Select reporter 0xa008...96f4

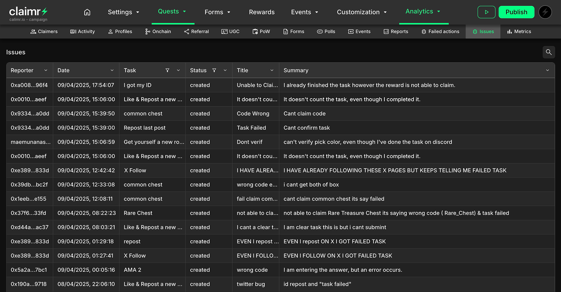pos(29,85)
